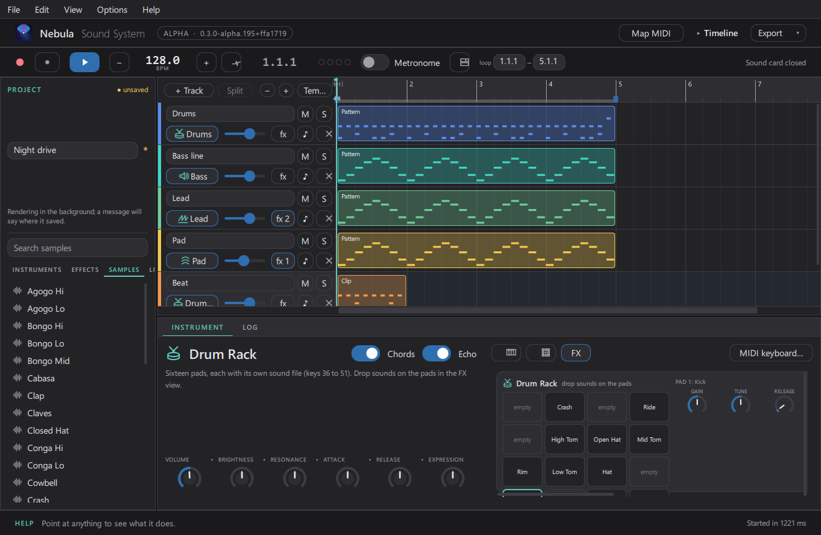Open the Tem... template dropdown
This screenshot has height=535, width=821.
click(x=315, y=90)
